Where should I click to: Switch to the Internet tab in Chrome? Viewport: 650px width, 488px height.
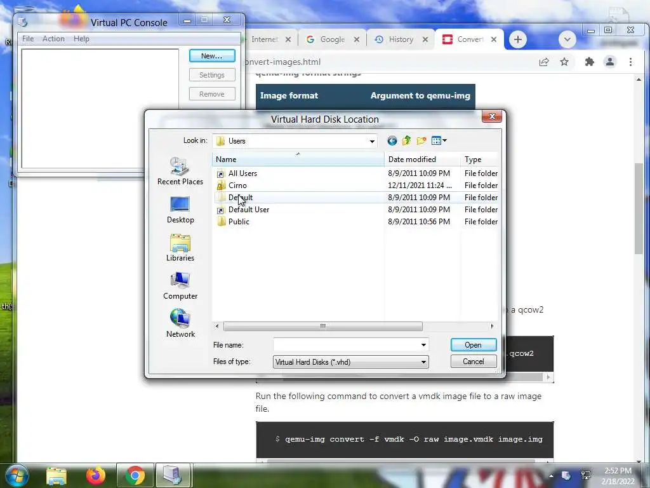click(x=265, y=39)
